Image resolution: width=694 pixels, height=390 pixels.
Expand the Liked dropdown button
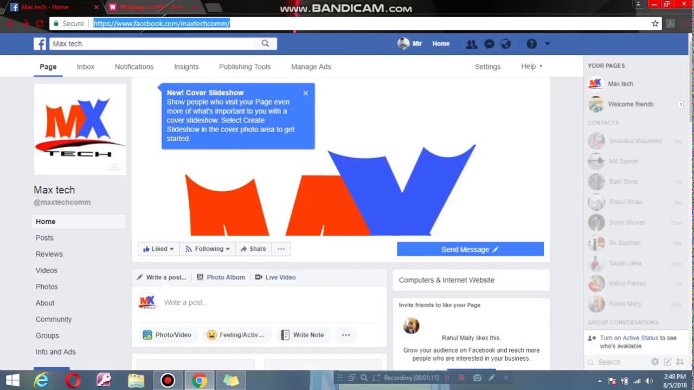tap(158, 249)
